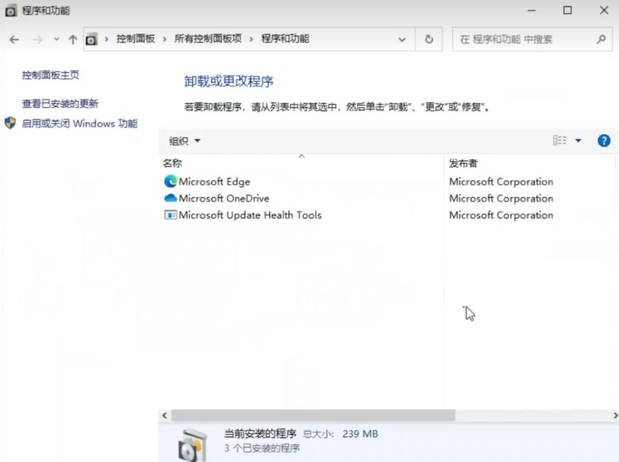The image size is (619, 462).
Task: Open the recent locations dropdown arrow
Action: coord(56,40)
